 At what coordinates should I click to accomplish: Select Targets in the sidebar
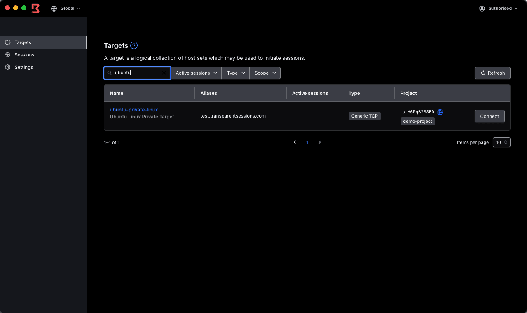point(23,42)
